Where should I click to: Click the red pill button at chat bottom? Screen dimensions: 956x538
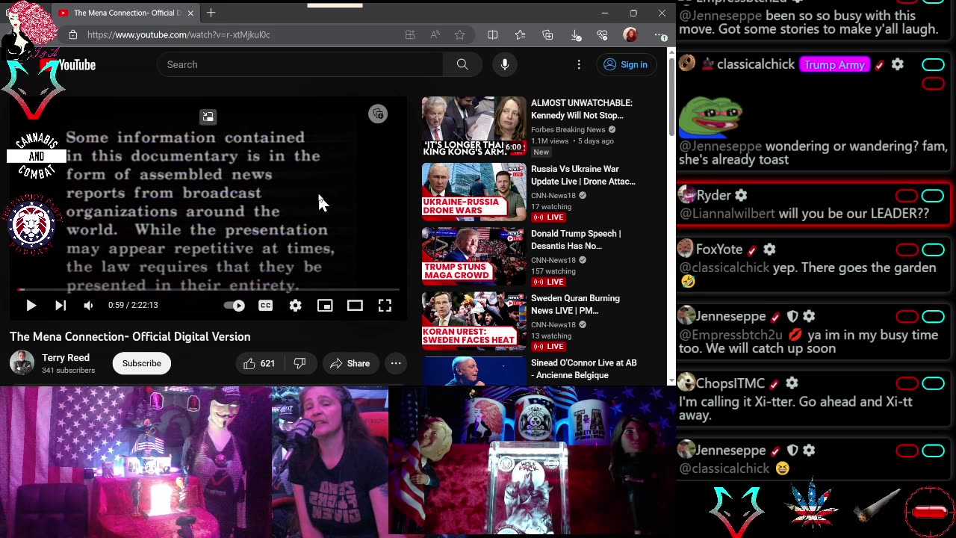(x=930, y=512)
